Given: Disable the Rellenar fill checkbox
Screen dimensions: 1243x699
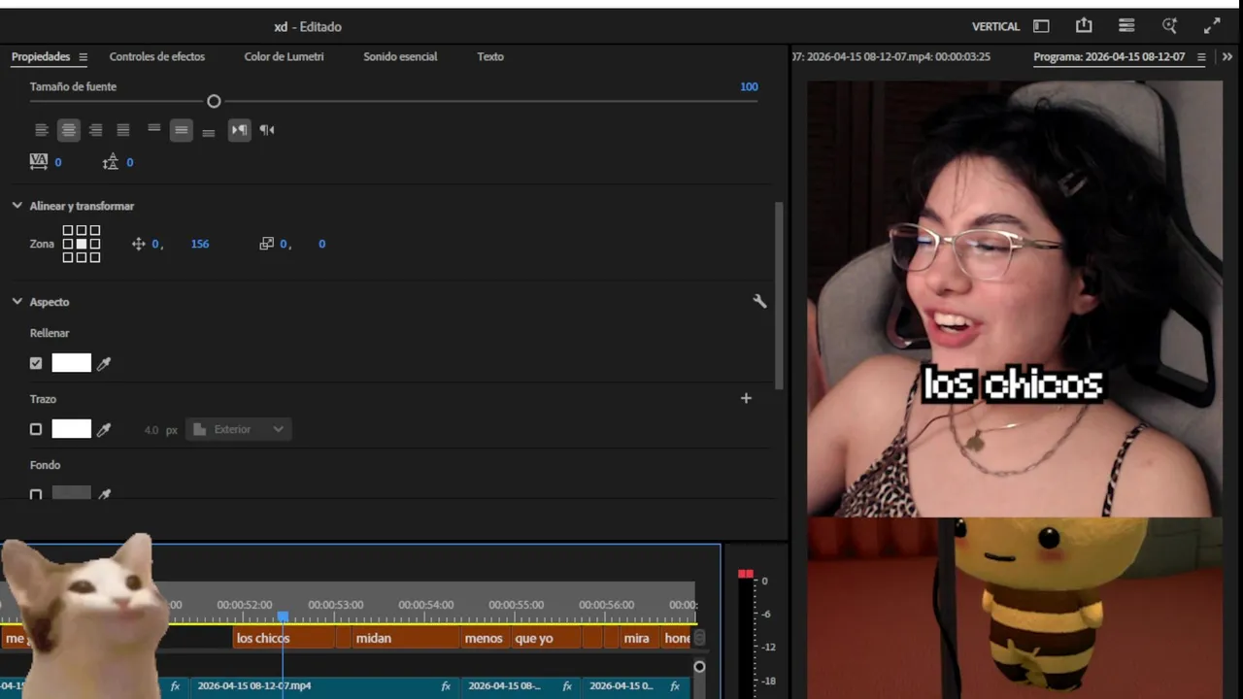Looking at the screenshot, I should pyautogui.click(x=36, y=363).
